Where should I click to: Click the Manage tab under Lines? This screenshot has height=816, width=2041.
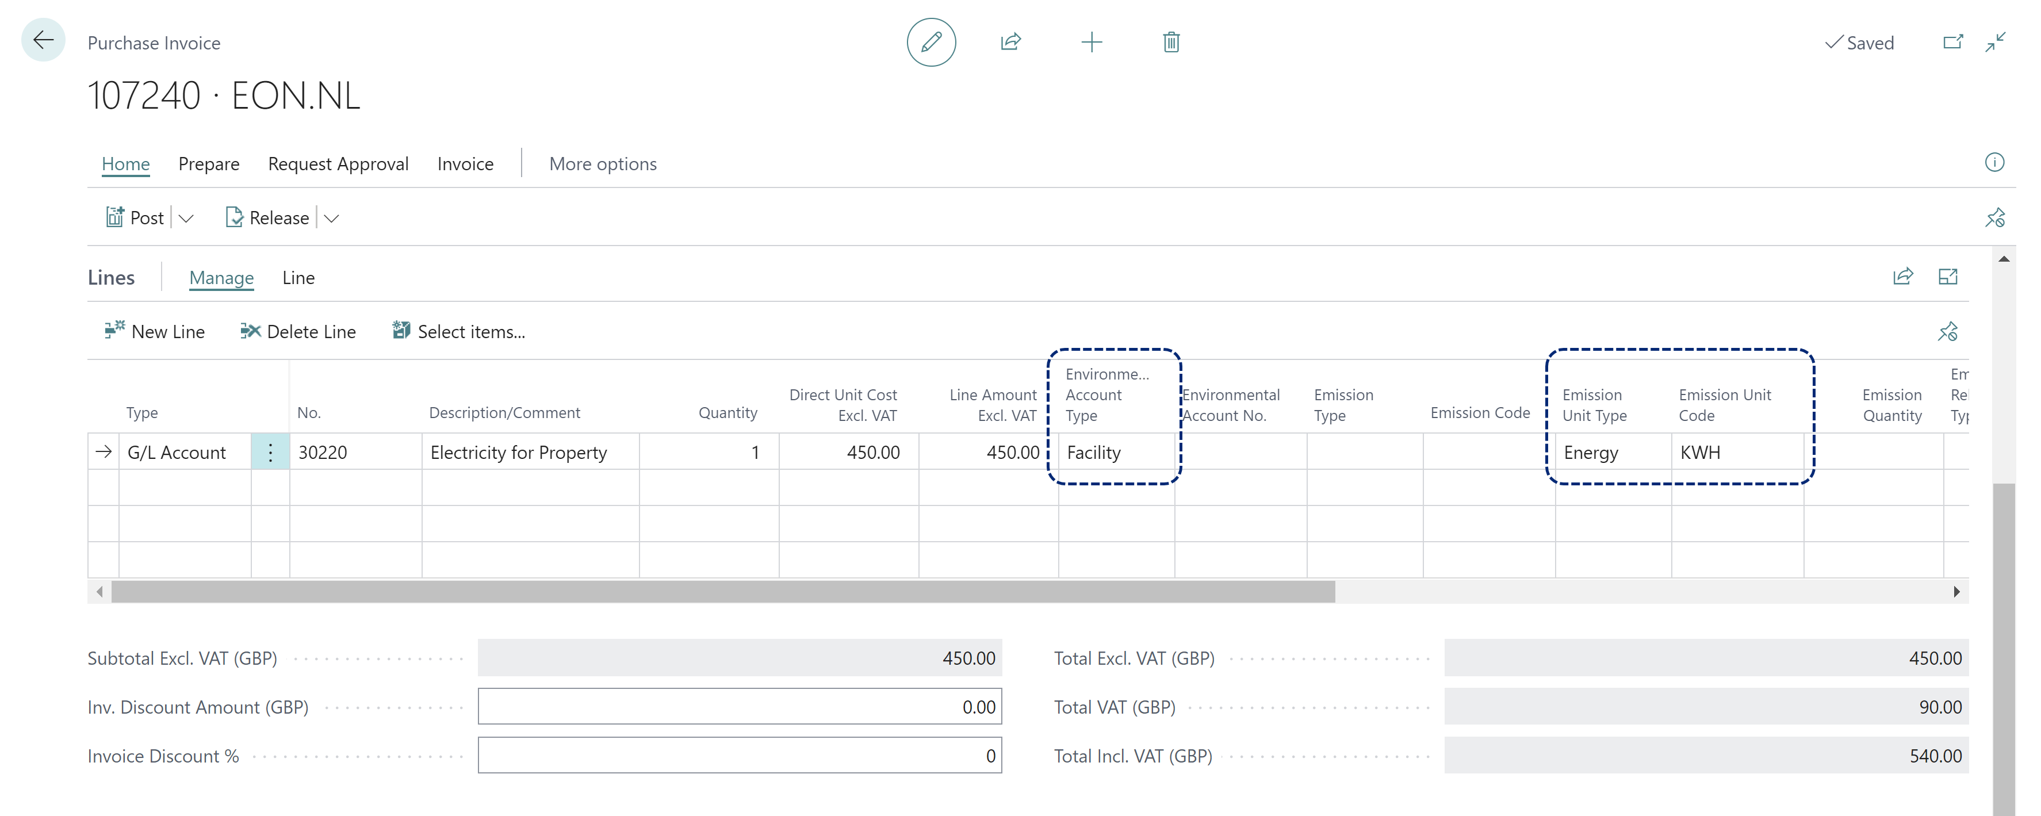220,276
